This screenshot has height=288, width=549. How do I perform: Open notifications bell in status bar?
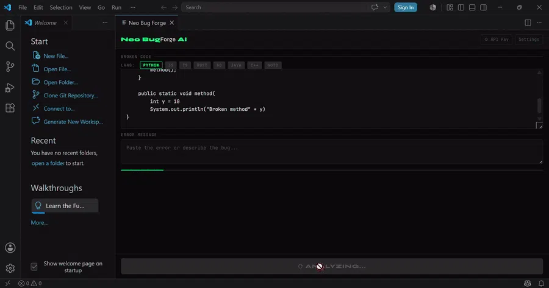click(x=541, y=284)
